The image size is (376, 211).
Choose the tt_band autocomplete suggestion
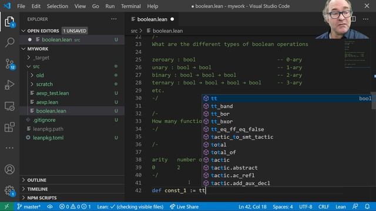287,106
